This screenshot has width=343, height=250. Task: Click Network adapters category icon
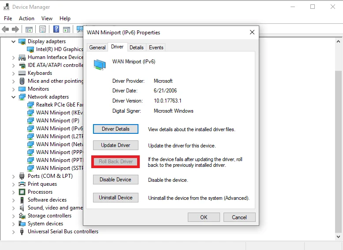(22, 97)
